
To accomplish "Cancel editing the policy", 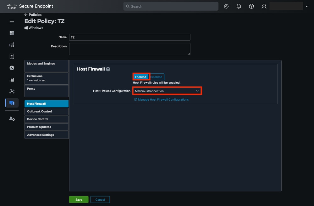I will [100, 200].
